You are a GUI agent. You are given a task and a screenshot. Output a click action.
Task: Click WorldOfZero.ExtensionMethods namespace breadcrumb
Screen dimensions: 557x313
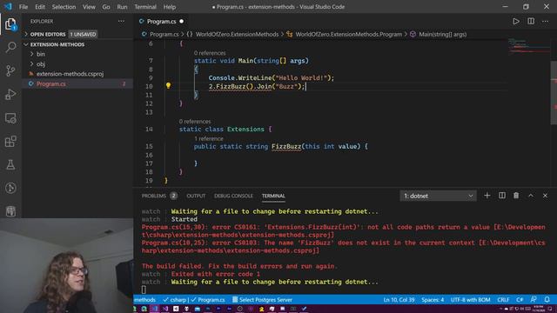(x=237, y=35)
